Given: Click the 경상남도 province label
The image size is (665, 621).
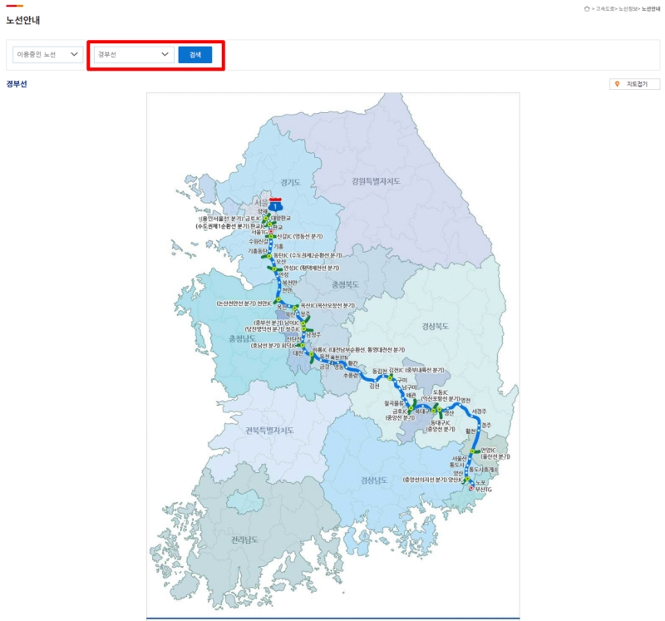Looking at the screenshot, I should [x=374, y=481].
